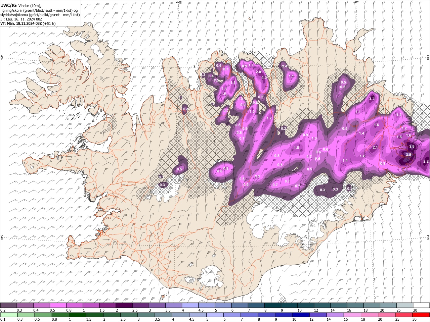430x322 pixels.
Task: Click the 2.1 precipitation value on the map
Action: click(x=375, y=148)
